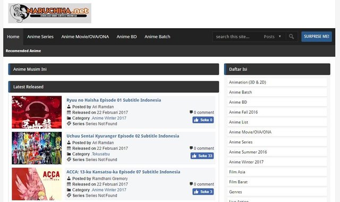Click author Ari Ramdan on Ryuu no Haisha post

pos(103,107)
